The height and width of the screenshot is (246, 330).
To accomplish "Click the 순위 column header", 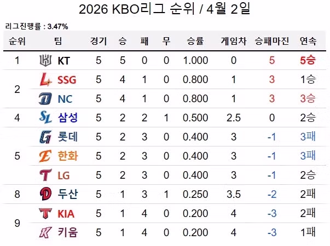I will [17, 41].
